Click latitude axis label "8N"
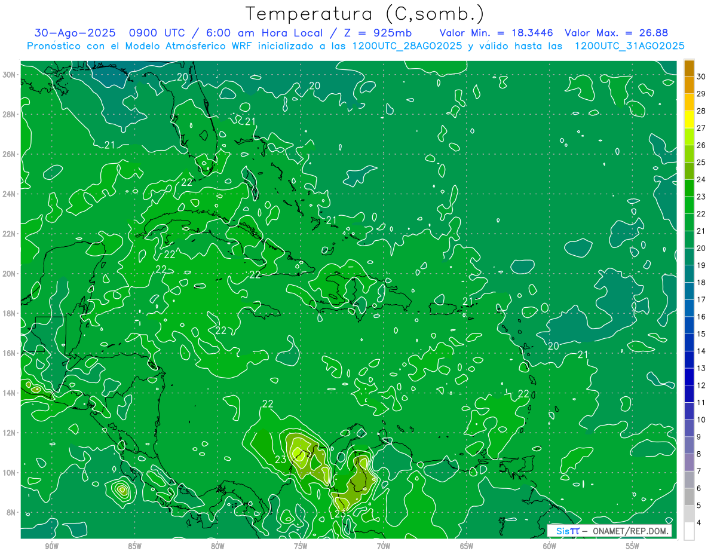Screen dimensions: 717x554 [12, 513]
